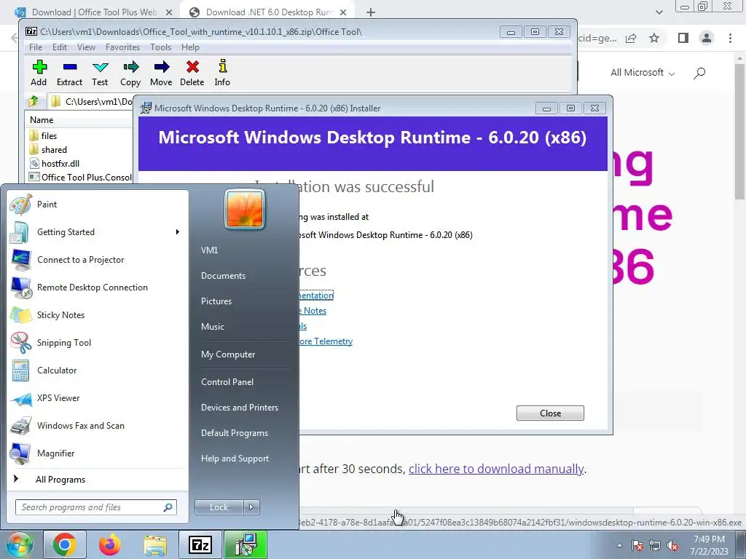Open XPS Viewer

coord(97,398)
